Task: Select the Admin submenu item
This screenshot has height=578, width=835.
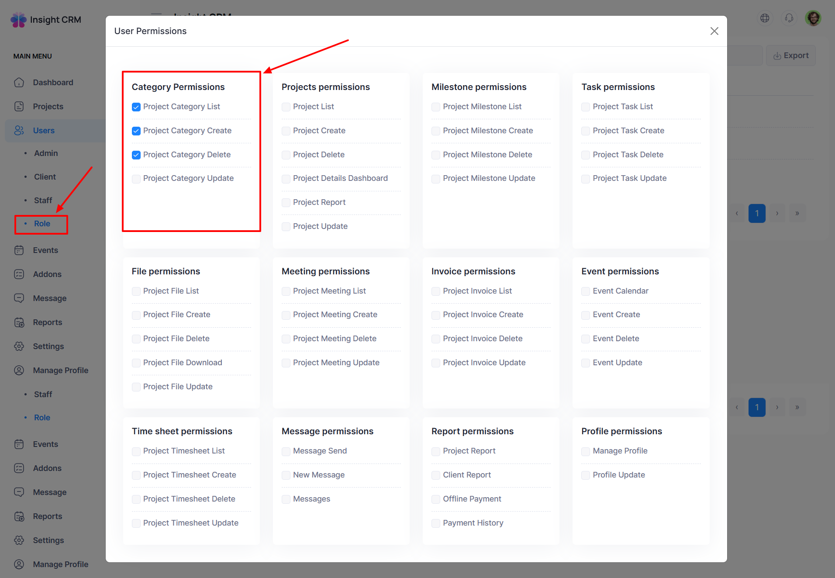Action: (46, 153)
